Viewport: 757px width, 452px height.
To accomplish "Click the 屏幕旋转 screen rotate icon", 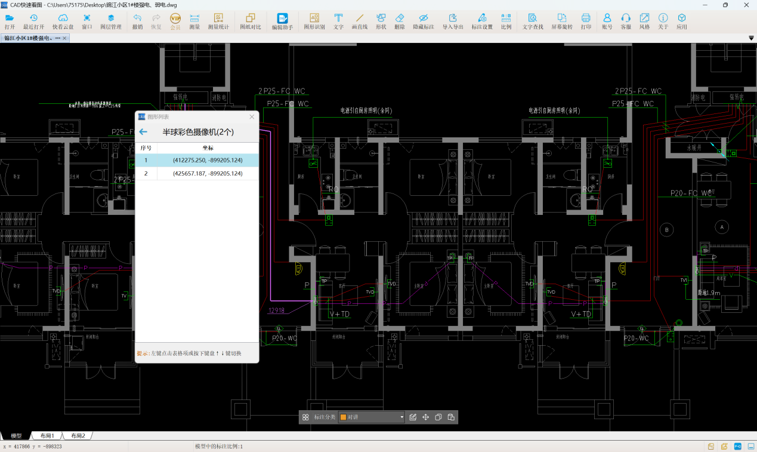I will (562, 22).
